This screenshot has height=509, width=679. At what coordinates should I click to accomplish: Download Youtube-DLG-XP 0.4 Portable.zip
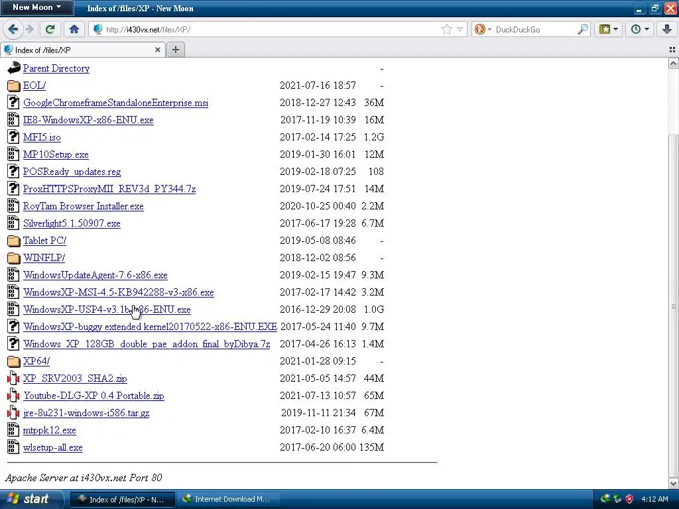pyautogui.click(x=93, y=396)
